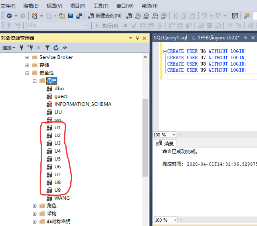Click the XMLA query icon
Viewport: 257px width, 226px height.
[155, 16]
